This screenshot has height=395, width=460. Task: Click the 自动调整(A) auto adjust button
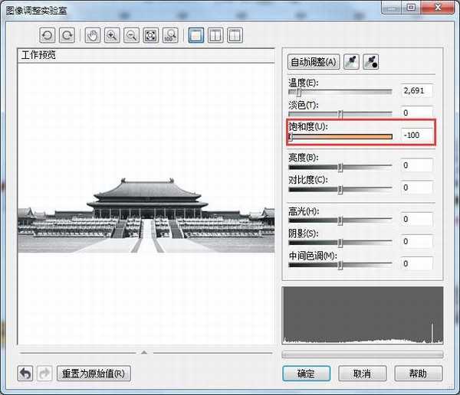pos(313,62)
